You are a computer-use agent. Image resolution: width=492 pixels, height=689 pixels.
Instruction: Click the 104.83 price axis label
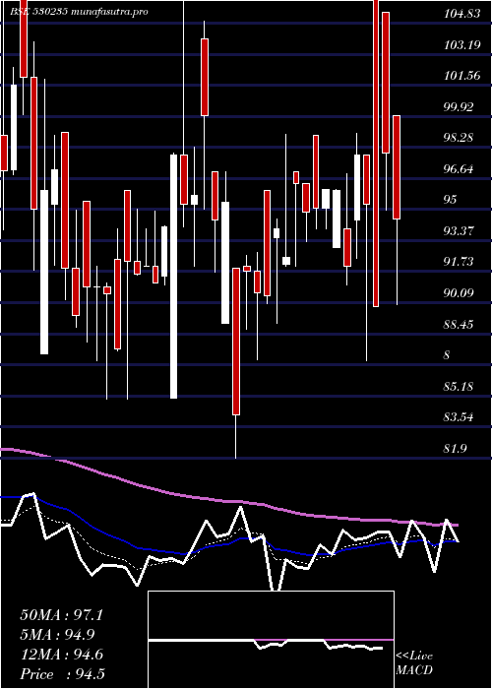[x=462, y=14]
